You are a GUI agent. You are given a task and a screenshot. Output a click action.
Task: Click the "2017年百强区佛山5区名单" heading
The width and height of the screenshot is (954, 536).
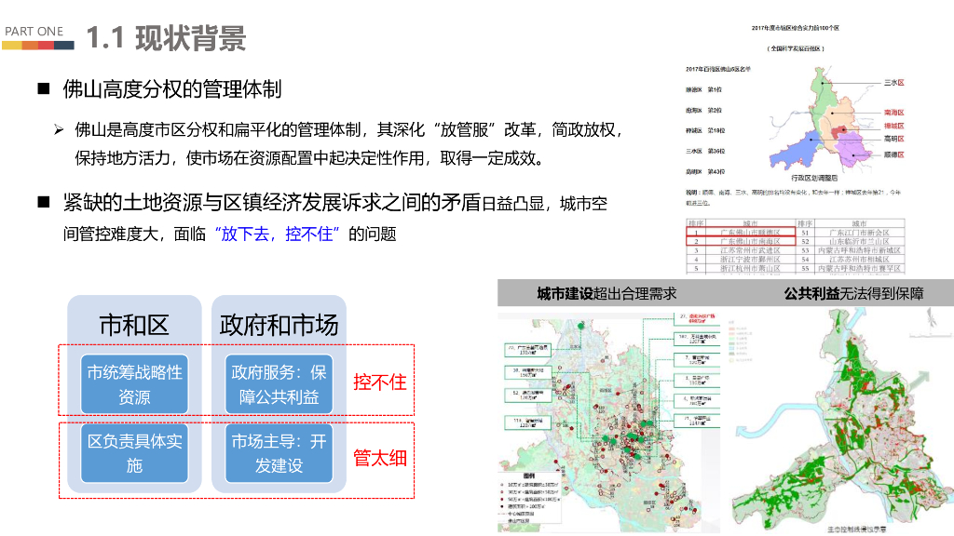point(718,69)
